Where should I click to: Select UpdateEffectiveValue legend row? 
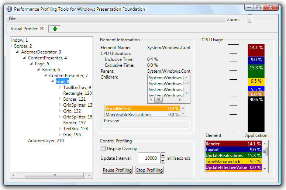pos(234,167)
